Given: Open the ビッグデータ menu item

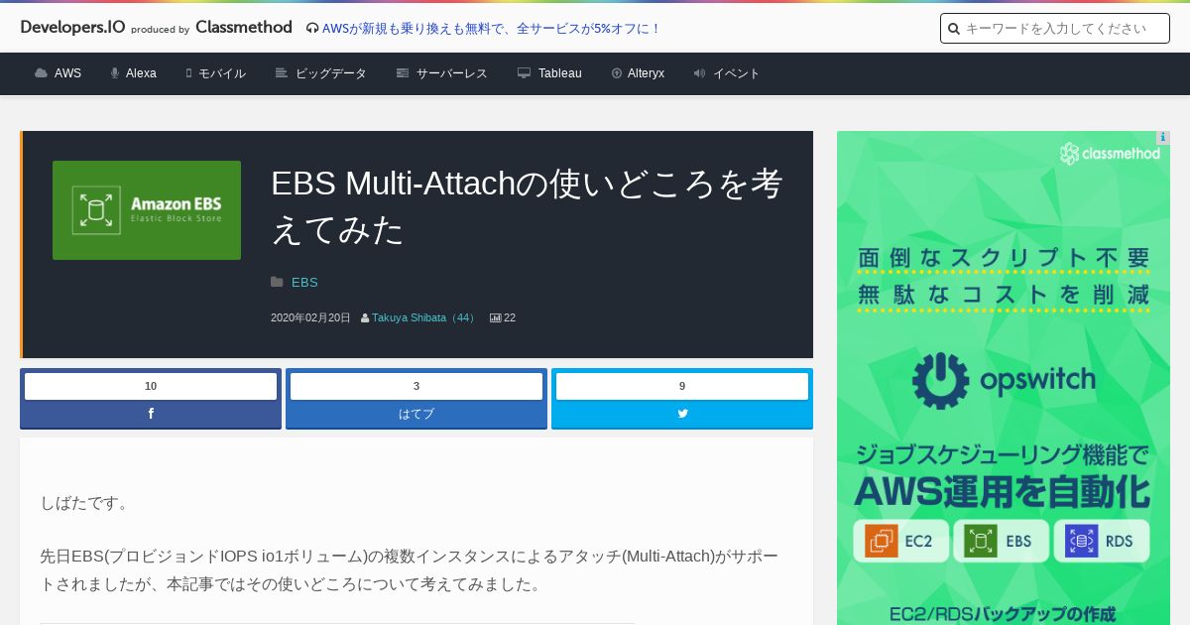Looking at the screenshot, I should (x=331, y=73).
